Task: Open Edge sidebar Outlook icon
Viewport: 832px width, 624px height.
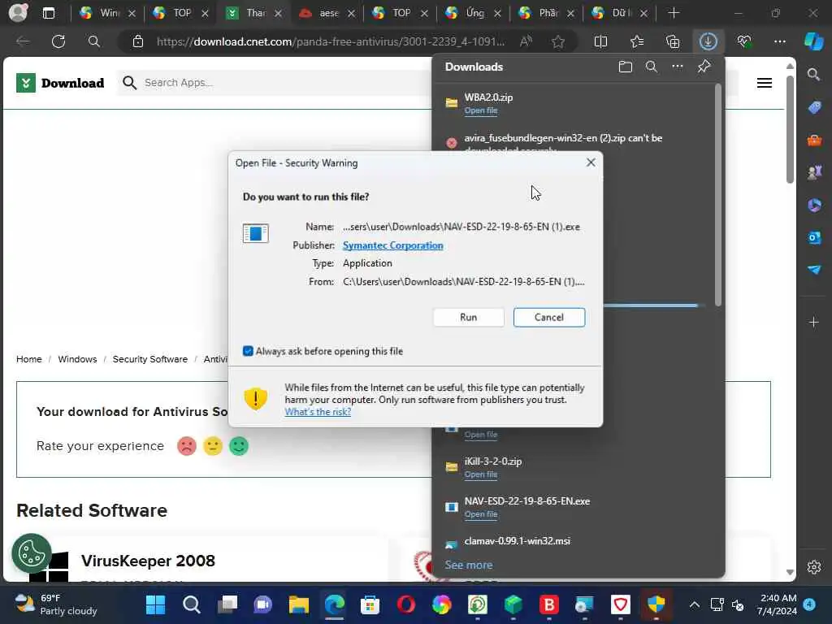Action: (814, 237)
